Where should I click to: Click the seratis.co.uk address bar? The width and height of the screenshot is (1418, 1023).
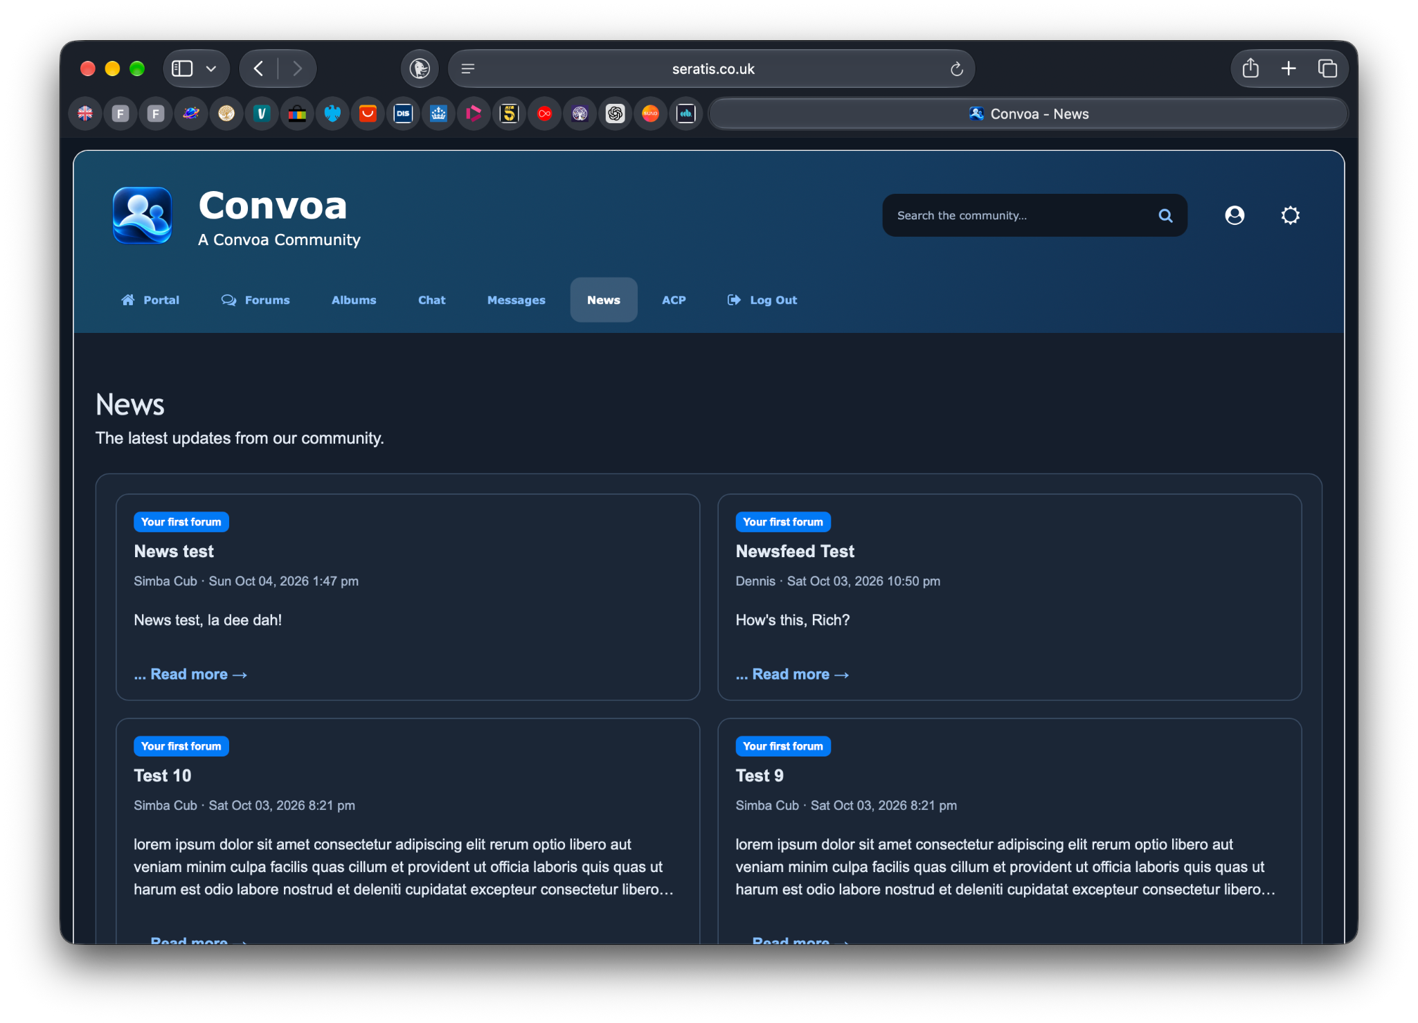[712, 69]
